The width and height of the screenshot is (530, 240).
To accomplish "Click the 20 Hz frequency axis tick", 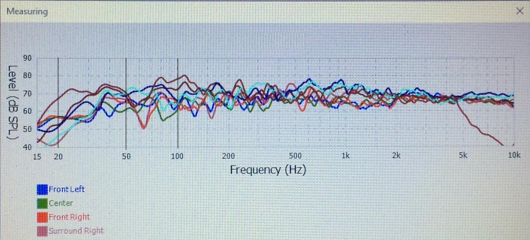I will [58, 156].
